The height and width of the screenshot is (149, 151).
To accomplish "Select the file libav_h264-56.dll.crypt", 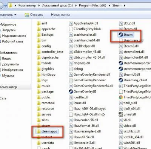I will [x=87, y=109].
